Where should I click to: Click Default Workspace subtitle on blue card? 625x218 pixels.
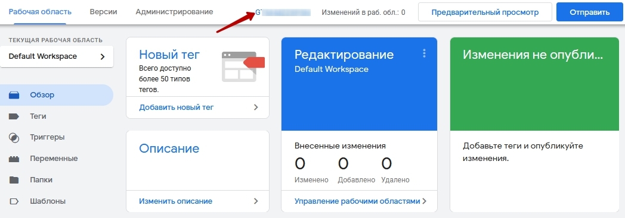coord(331,69)
